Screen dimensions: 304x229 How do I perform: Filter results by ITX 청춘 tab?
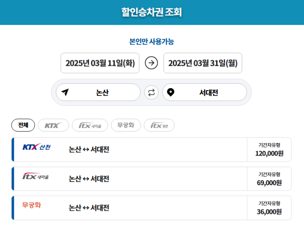pyautogui.click(x=159, y=125)
